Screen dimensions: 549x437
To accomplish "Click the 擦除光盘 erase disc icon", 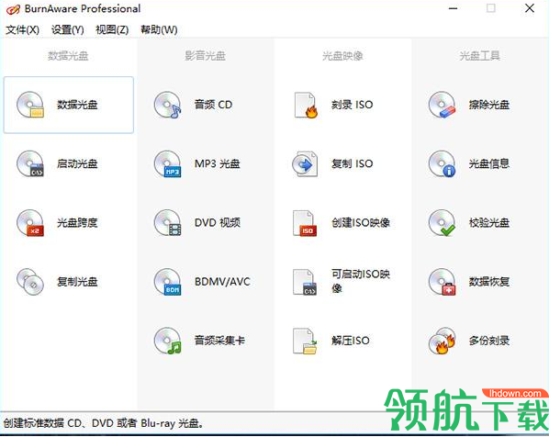I will coord(443,105).
